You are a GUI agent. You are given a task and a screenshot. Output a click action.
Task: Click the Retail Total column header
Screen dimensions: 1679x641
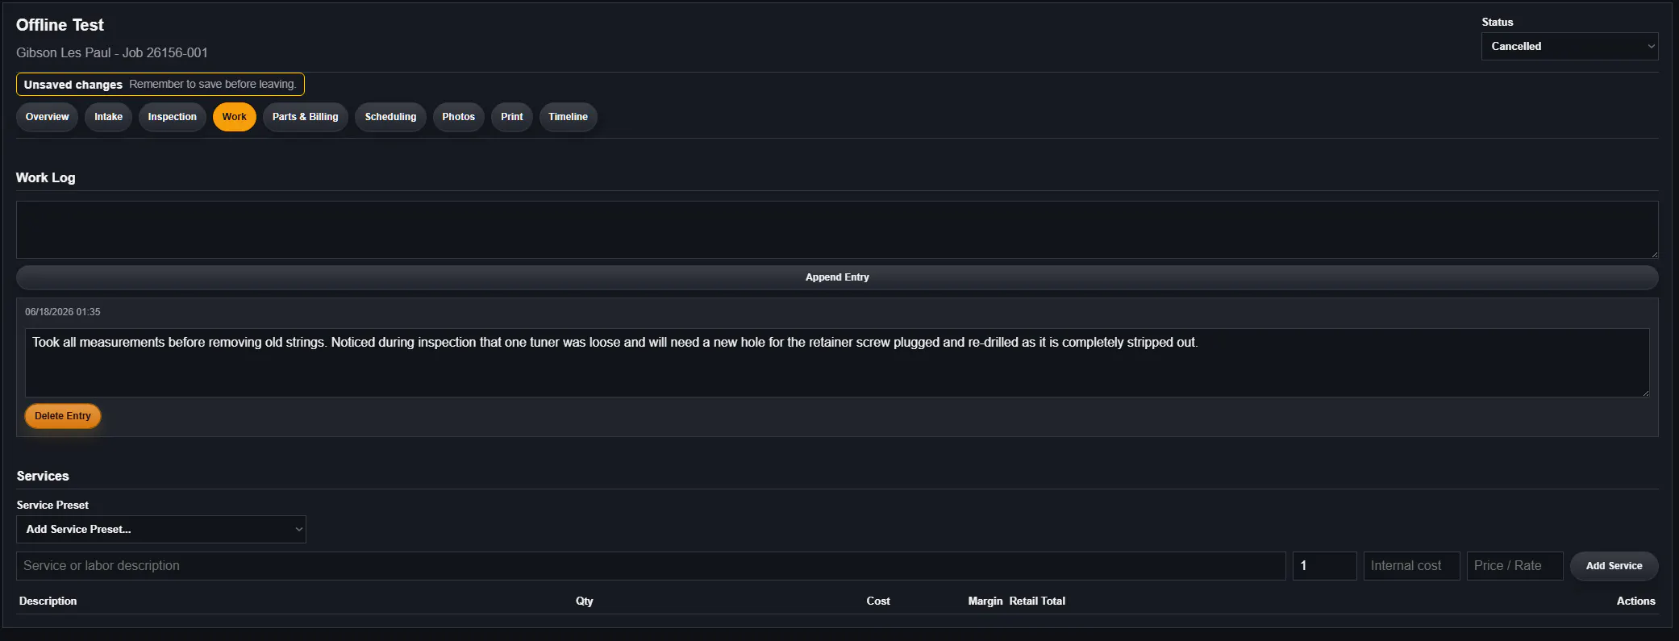tap(1037, 601)
